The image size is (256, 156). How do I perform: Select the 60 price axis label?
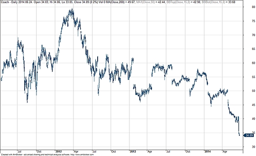(253, 63)
